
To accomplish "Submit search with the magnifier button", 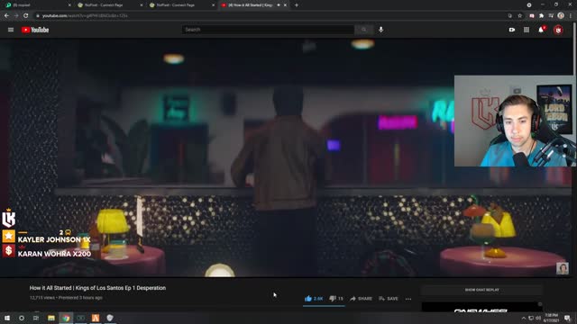I will pos(363,30).
